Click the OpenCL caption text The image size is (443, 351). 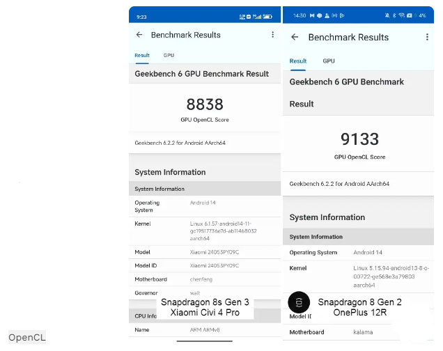coord(27,337)
